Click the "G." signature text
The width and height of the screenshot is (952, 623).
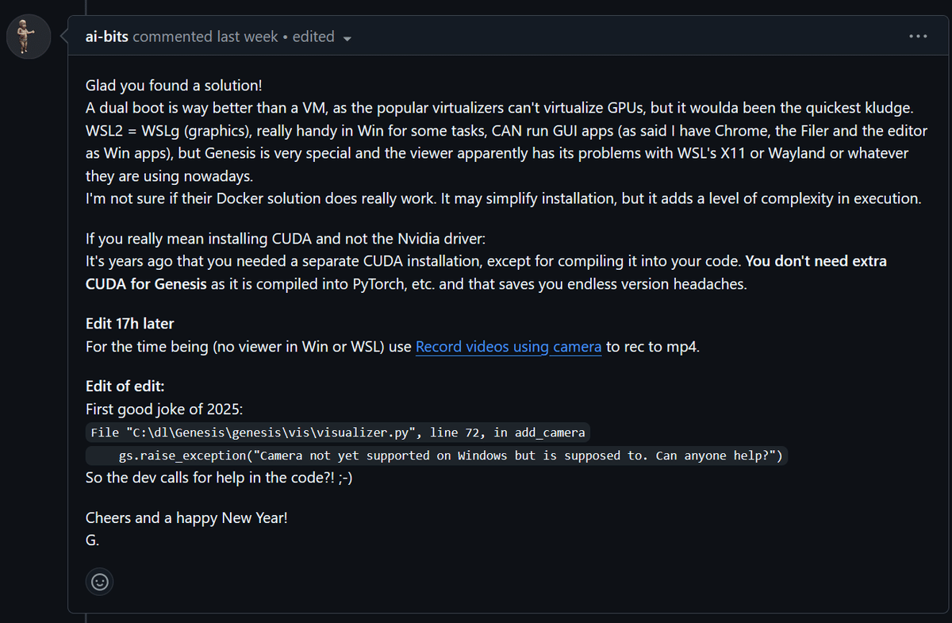[92, 540]
